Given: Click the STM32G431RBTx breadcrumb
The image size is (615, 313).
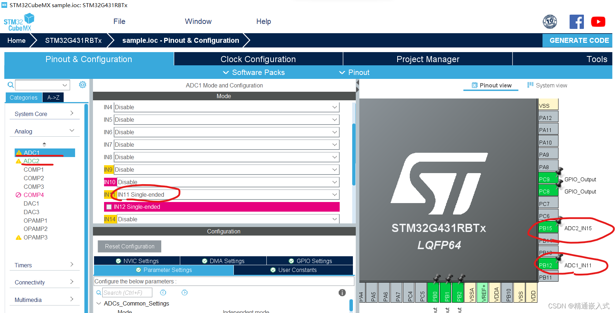Looking at the screenshot, I should tap(73, 40).
